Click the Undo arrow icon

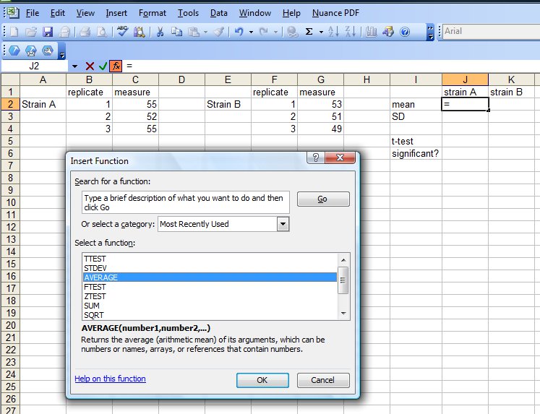click(239, 32)
